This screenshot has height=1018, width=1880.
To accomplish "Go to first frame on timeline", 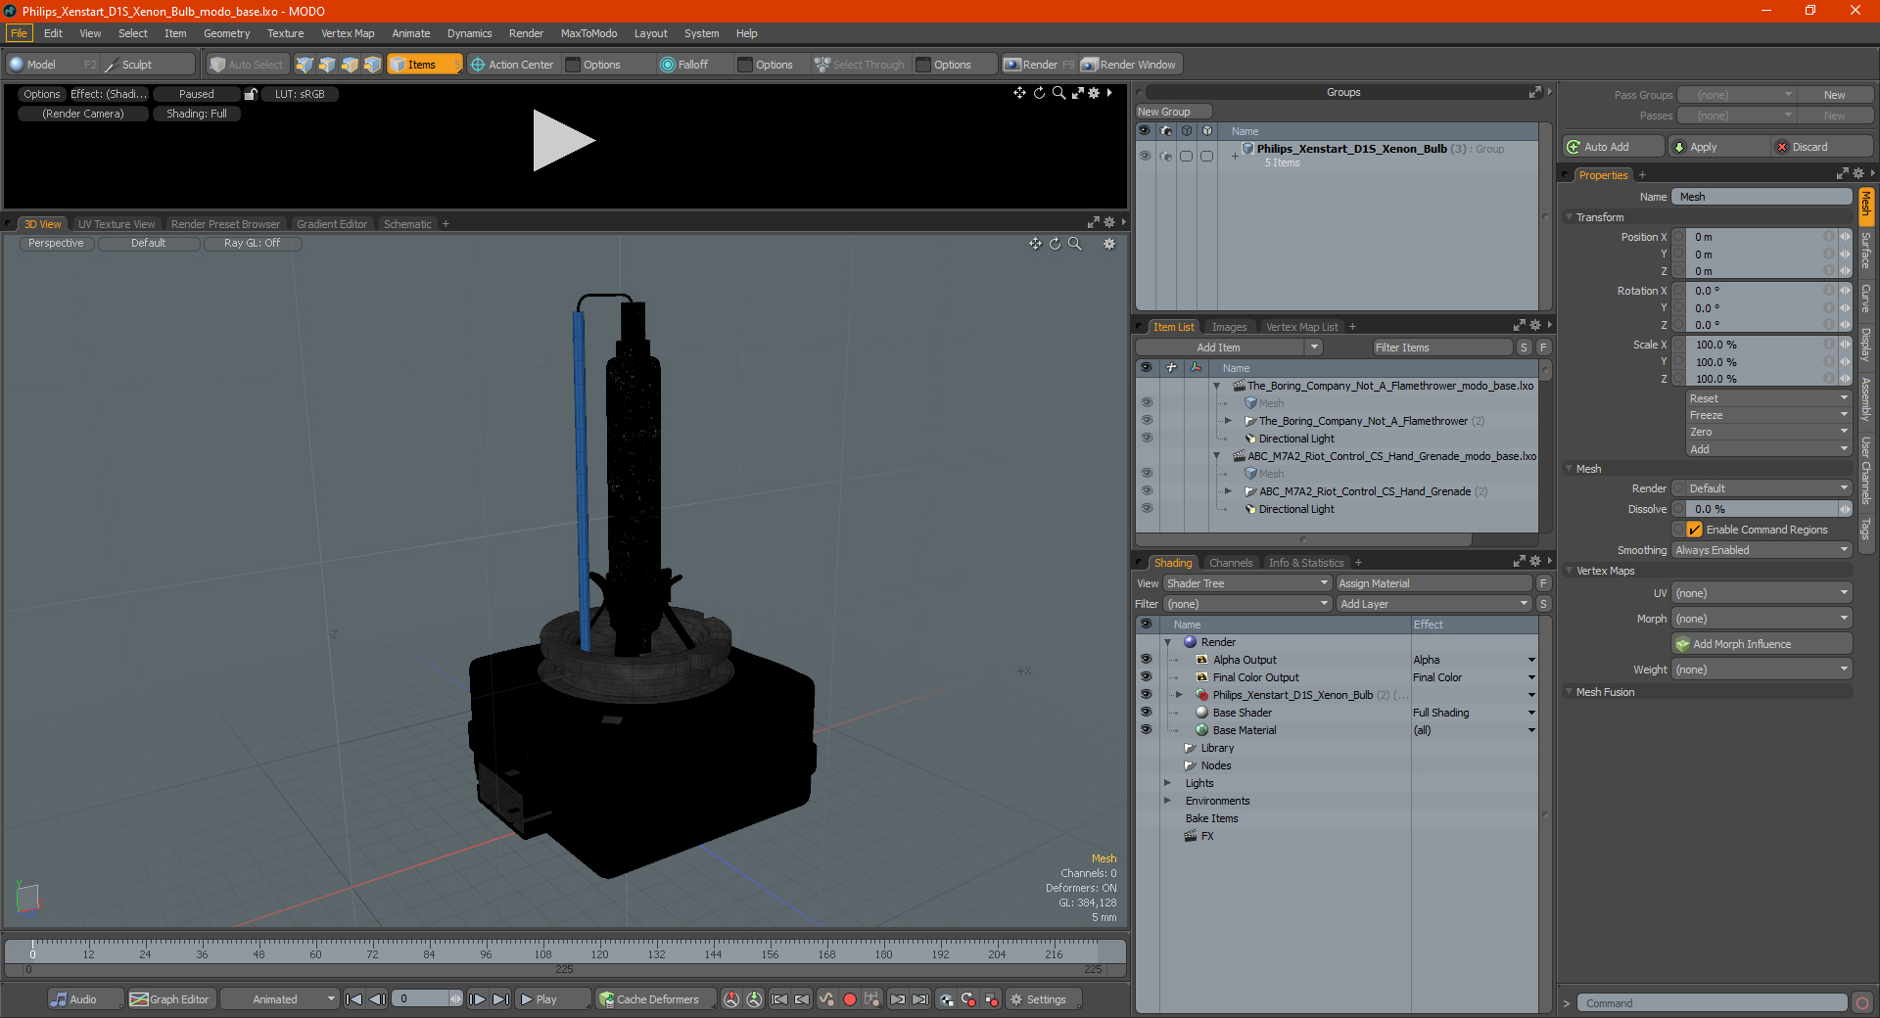I will tap(354, 999).
